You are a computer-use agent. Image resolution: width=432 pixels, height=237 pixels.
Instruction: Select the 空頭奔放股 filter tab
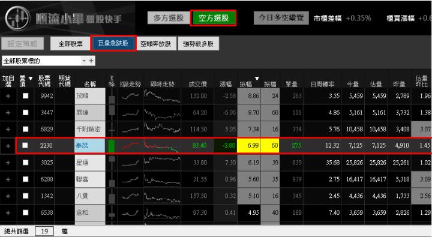tap(155, 44)
